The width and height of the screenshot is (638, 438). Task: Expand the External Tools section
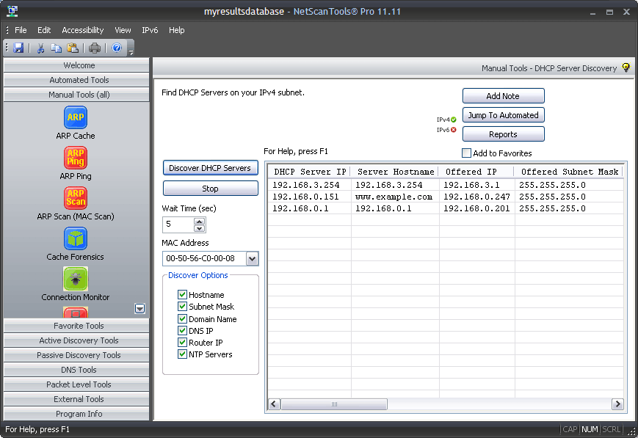coord(76,399)
